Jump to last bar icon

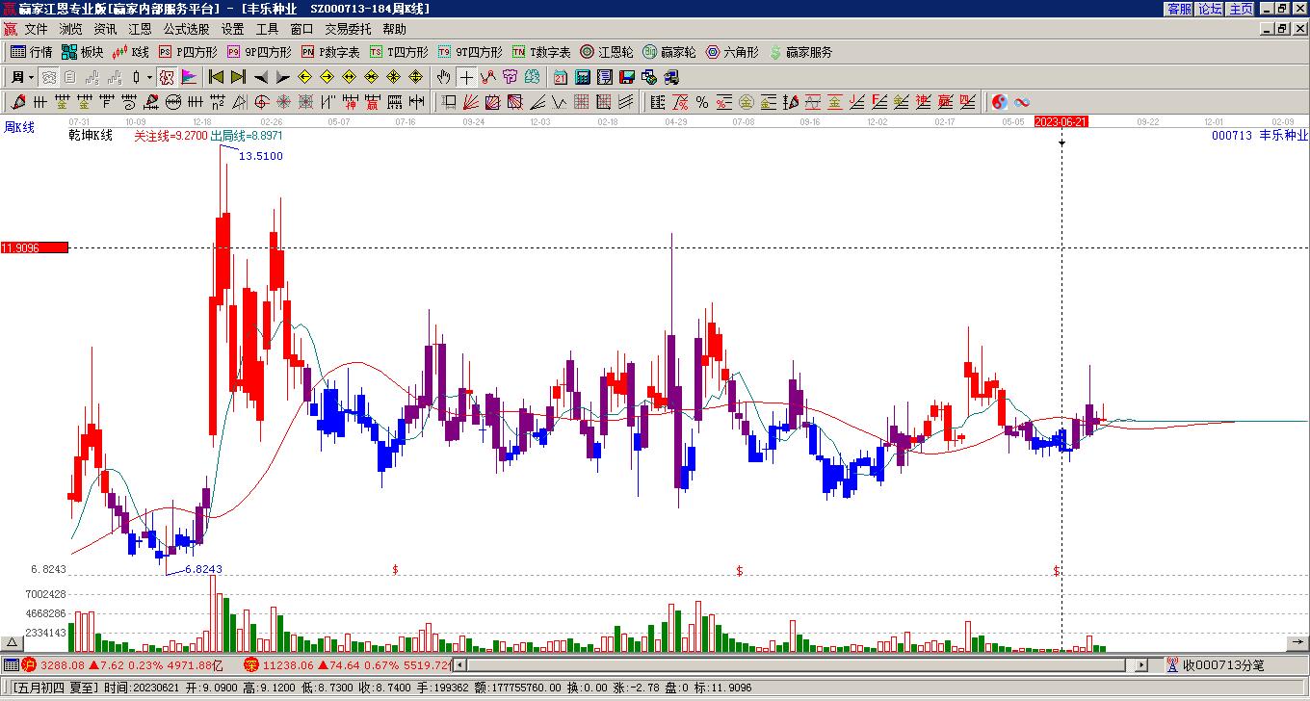pos(237,77)
